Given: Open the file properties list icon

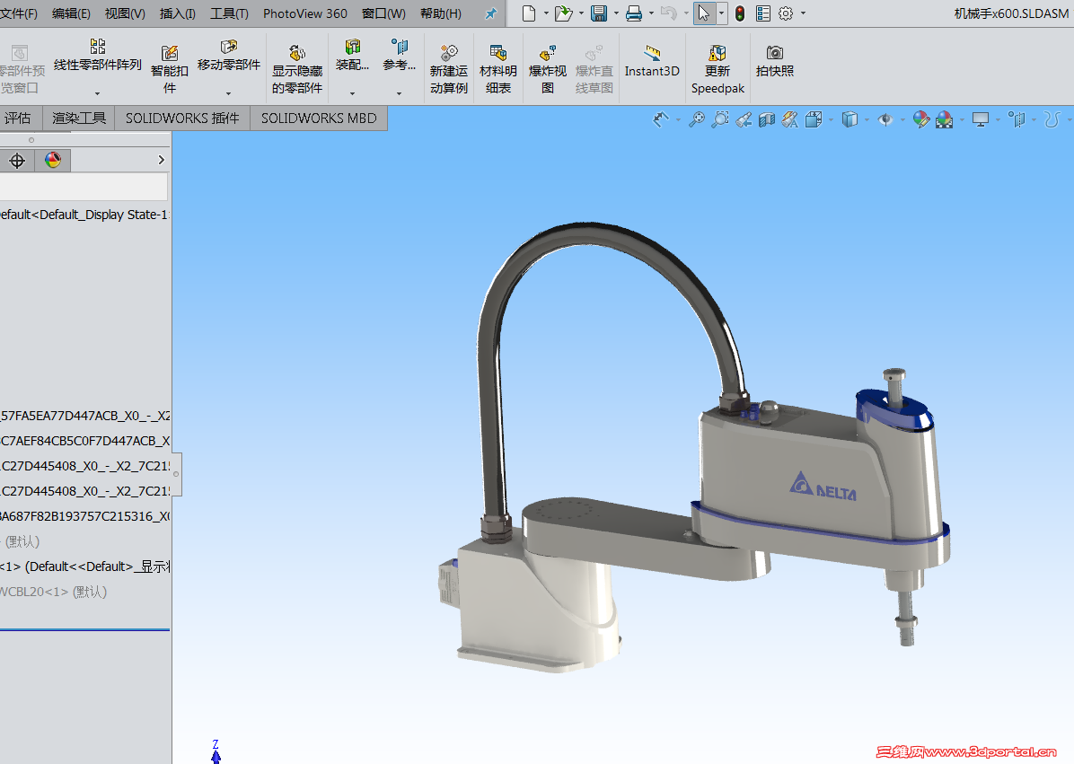Looking at the screenshot, I should tap(763, 13).
